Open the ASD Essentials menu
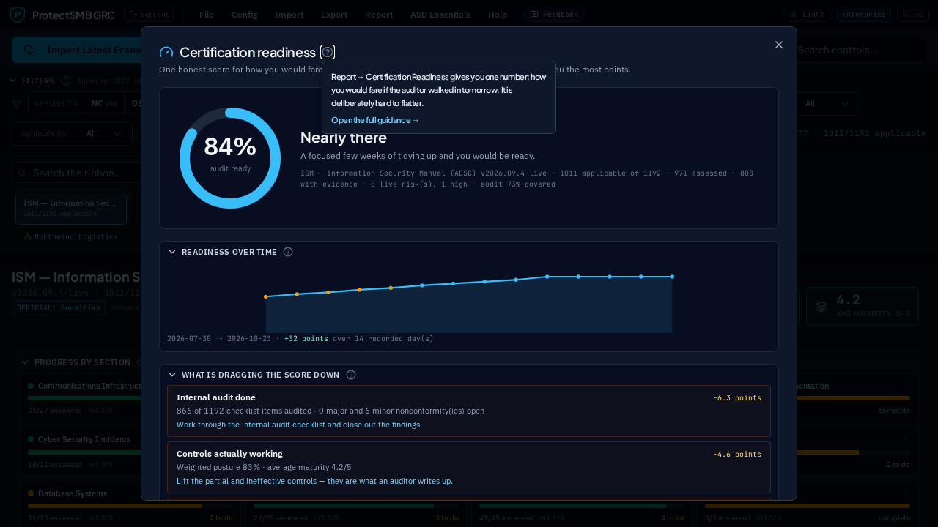Screen dimensions: 938x527 tap(440, 15)
